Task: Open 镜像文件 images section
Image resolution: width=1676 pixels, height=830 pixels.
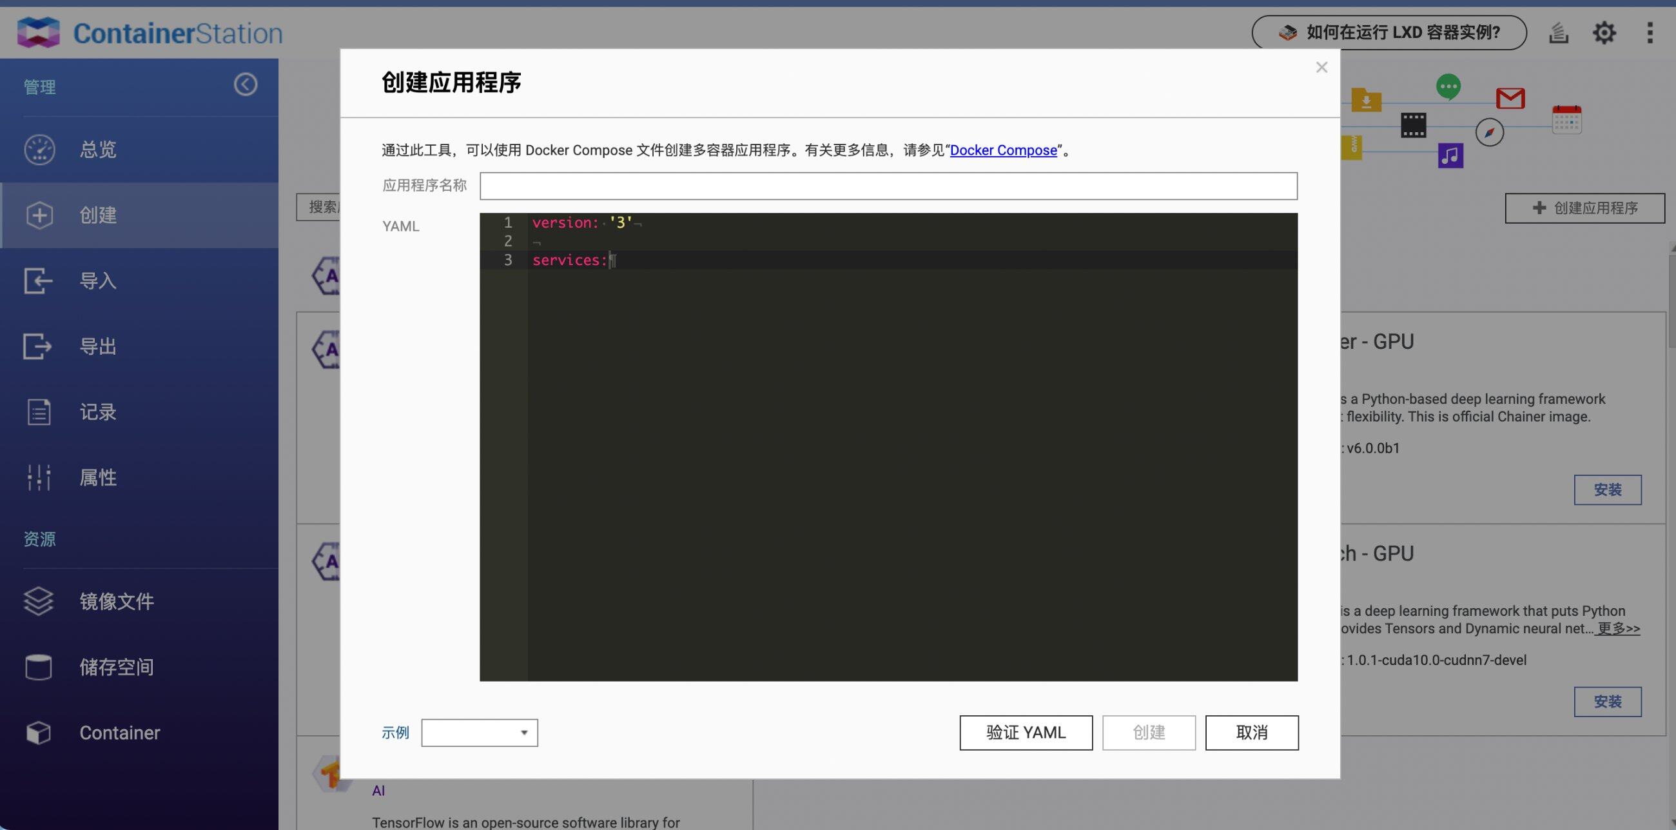Action: point(139,602)
